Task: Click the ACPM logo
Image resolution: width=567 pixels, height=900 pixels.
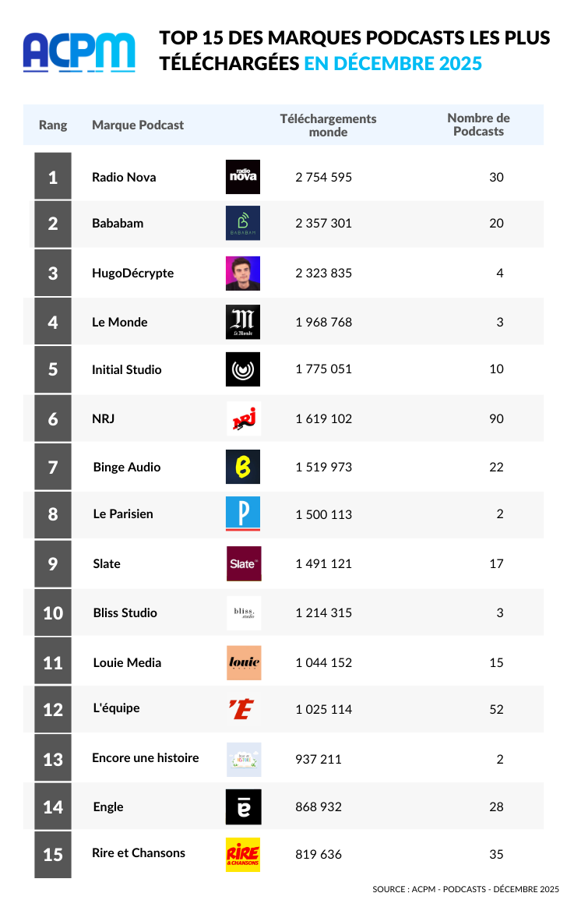Action: pyautogui.click(x=79, y=52)
